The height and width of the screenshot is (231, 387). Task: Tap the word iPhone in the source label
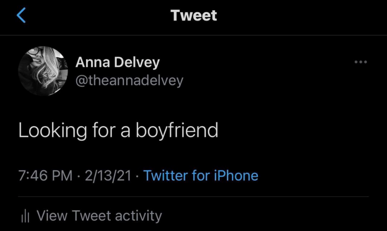(236, 176)
